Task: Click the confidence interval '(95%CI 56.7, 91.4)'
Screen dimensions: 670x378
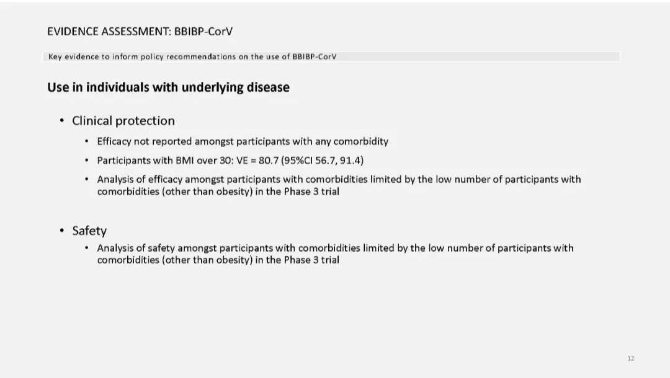Action: click(x=323, y=160)
